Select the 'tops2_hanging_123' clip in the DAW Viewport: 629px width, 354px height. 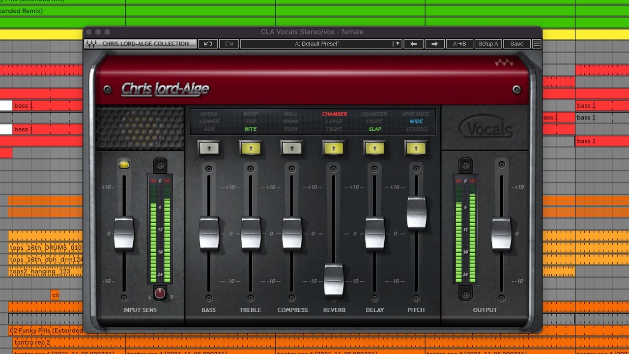click(45, 271)
